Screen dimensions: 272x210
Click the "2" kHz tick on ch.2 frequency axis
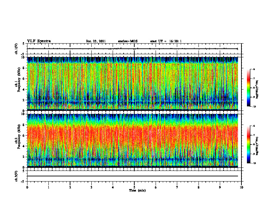[x=24, y=157]
